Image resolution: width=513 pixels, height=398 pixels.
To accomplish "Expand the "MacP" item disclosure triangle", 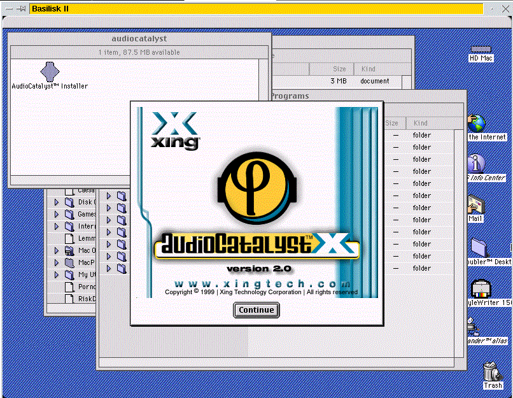I will [x=56, y=263].
